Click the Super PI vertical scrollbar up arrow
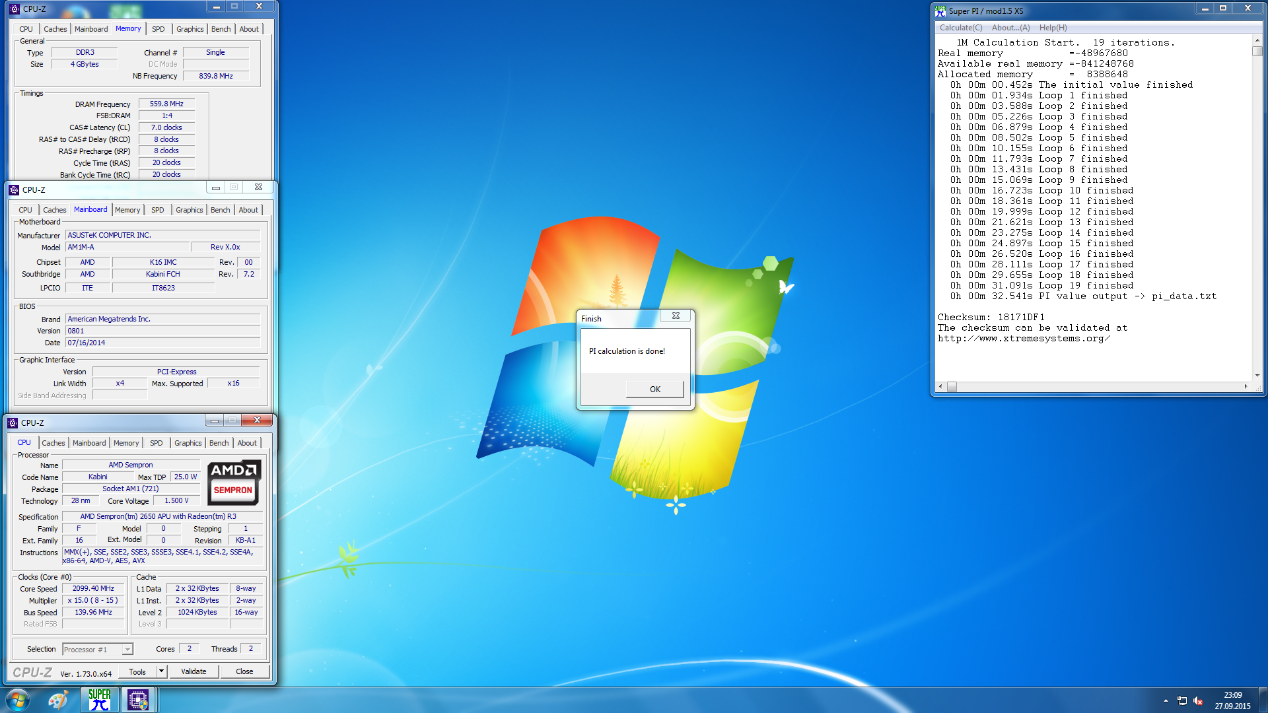Image resolution: width=1268 pixels, height=713 pixels. click(x=1257, y=40)
